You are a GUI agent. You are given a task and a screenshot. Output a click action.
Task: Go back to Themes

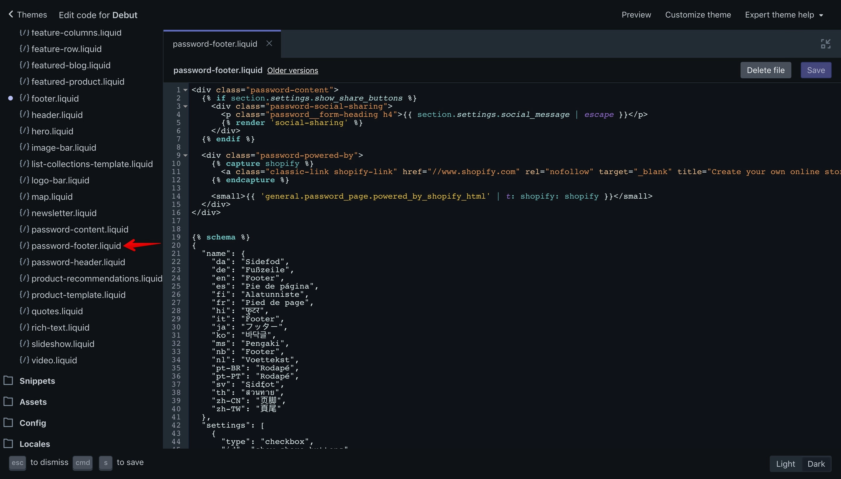[27, 15]
